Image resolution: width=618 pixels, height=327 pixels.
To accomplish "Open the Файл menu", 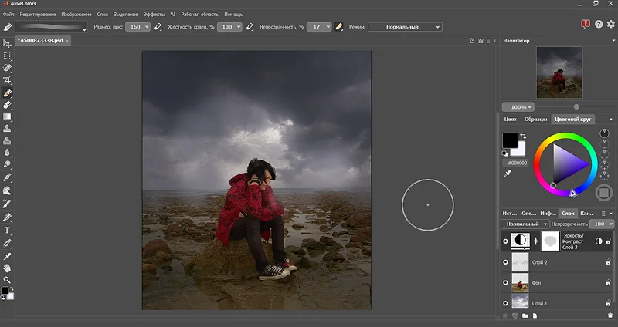I will (x=8, y=14).
